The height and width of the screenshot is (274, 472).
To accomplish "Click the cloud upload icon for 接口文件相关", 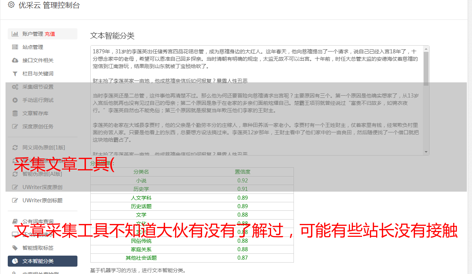I will pyautogui.click(x=15, y=60).
